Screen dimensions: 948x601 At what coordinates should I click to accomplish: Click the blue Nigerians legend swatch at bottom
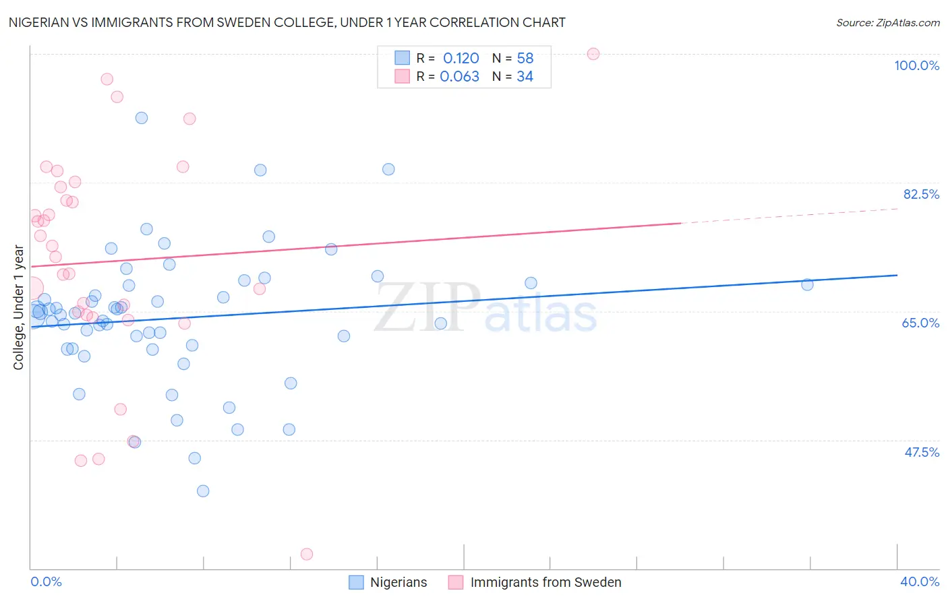[x=356, y=582]
